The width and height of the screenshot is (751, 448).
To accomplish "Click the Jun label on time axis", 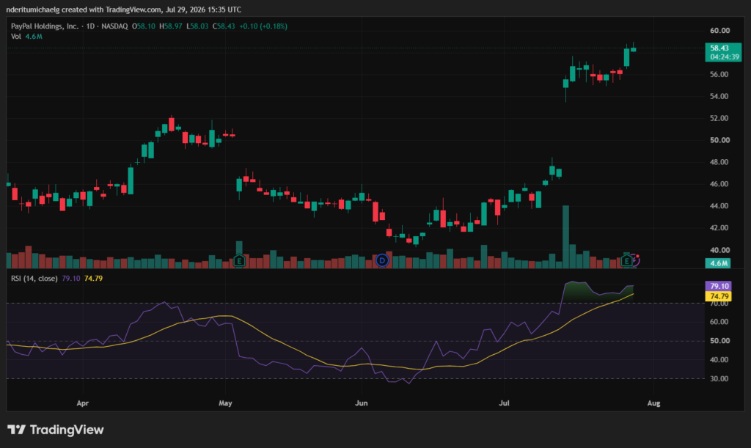I will 361,403.
